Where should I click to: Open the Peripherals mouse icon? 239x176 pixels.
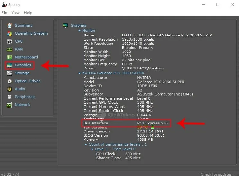[x=10, y=97]
